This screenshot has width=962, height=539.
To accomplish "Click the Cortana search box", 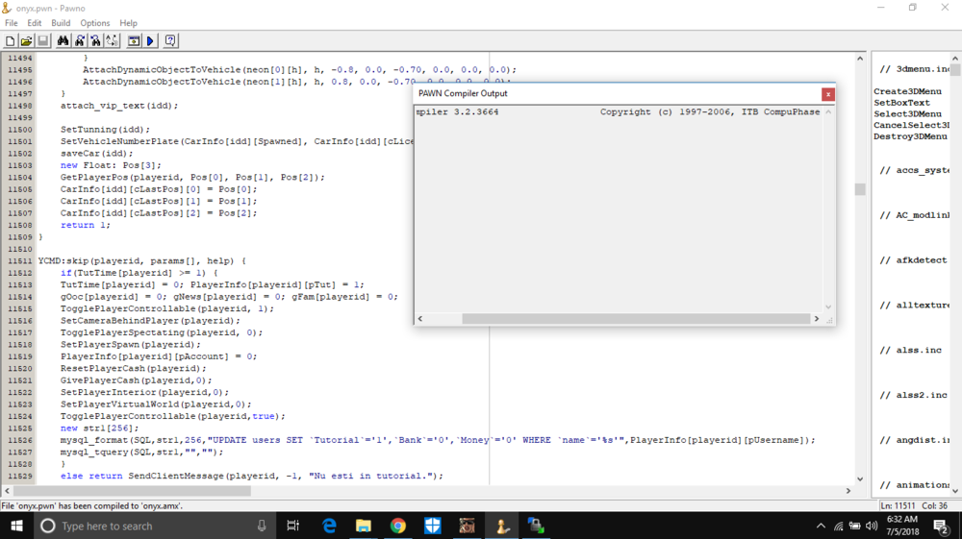I will [x=155, y=526].
